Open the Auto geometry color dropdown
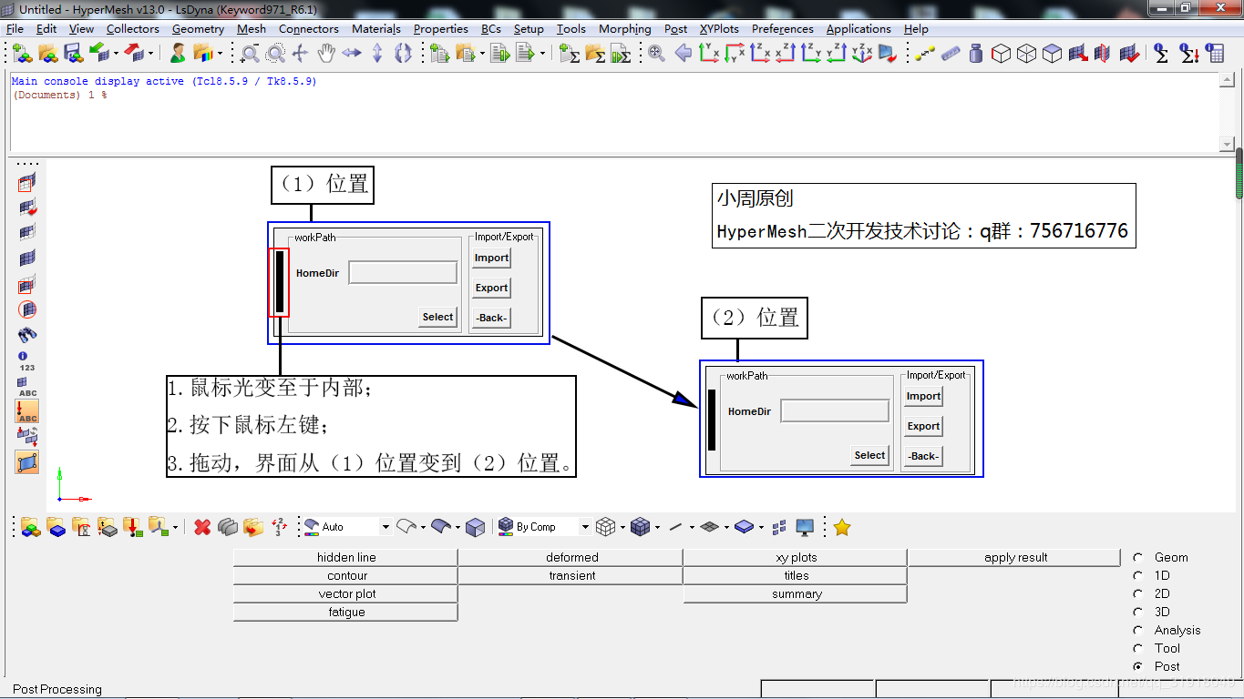 tap(386, 527)
